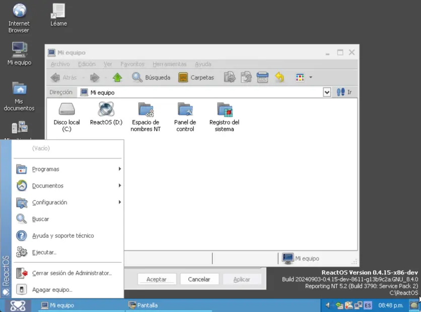Click the volume speaker tray icon
Viewport: 421px width, 312px height.
328,305
